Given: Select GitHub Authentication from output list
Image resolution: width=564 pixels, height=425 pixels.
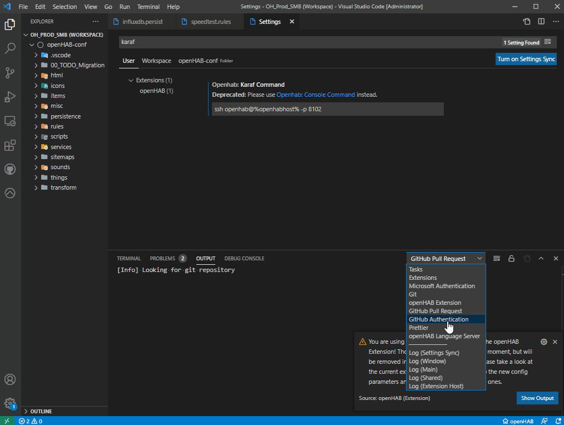Looking at the screenshot, I should (x=438, y=319).
